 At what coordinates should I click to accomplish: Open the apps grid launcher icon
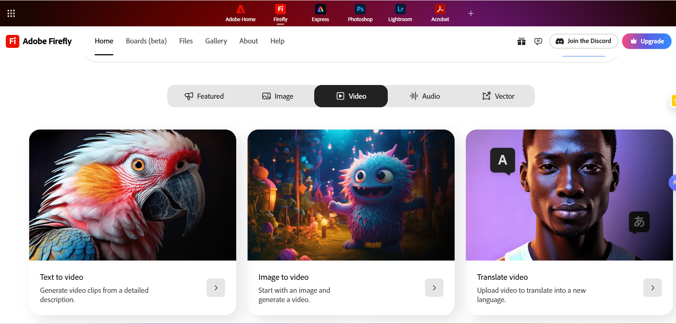pos(11,13)
